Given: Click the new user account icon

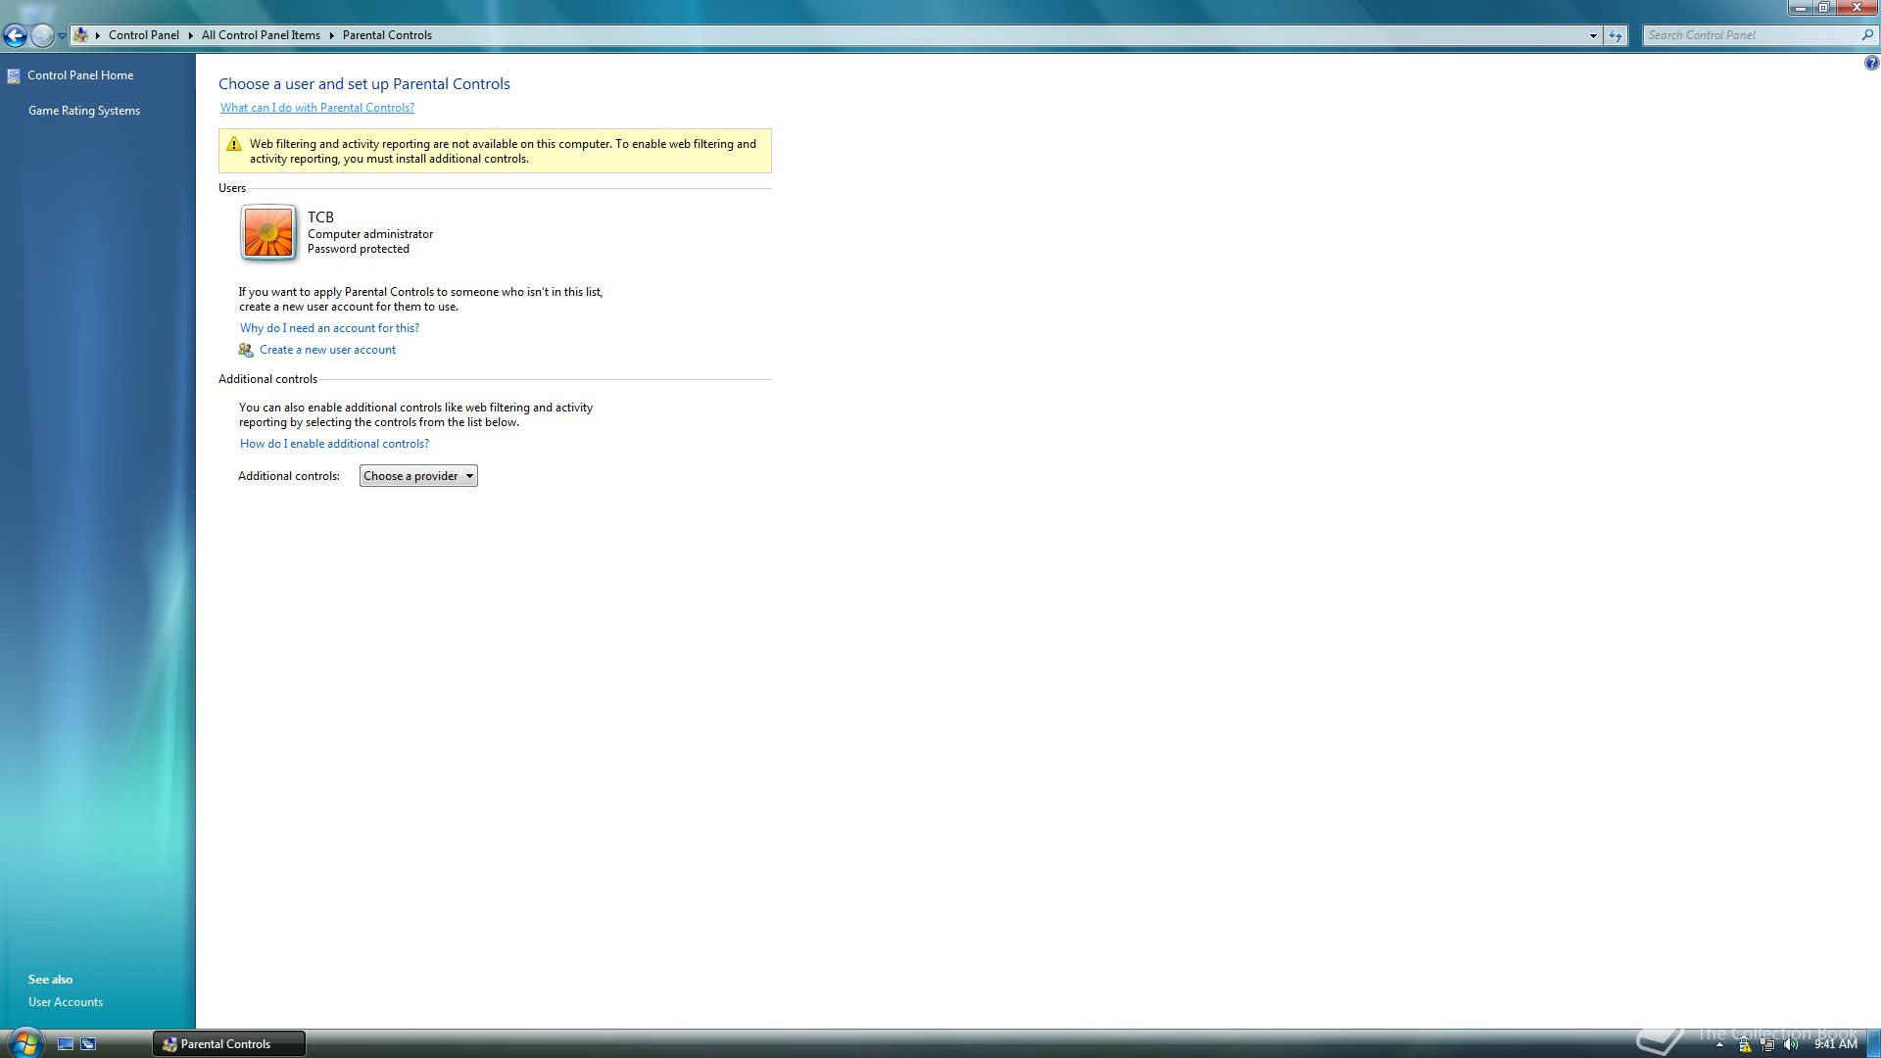Looking at the screenshot, I should (246, 350).
